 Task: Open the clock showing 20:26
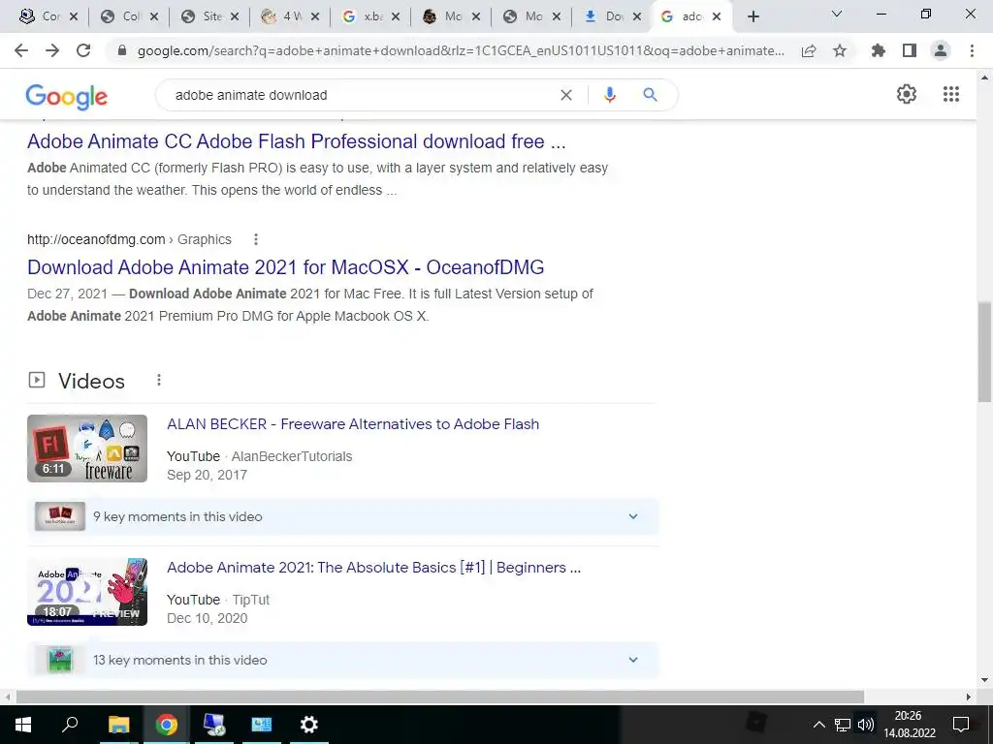pos(909,725)
